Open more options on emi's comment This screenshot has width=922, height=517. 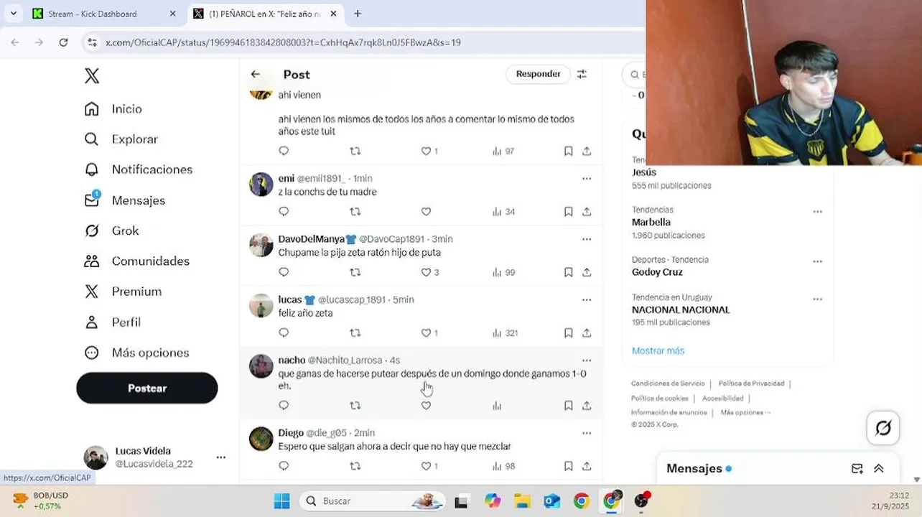(587, 179)
